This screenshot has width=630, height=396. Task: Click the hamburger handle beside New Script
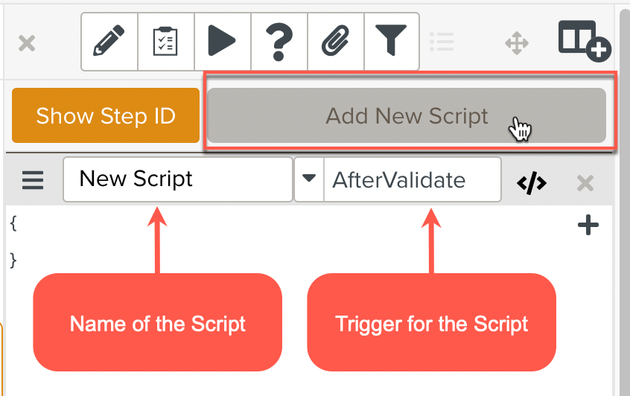33,181
